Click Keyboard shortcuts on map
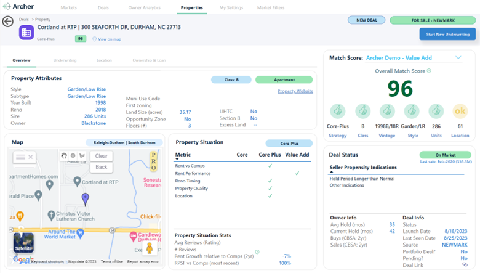 click(x=47, y=262)
